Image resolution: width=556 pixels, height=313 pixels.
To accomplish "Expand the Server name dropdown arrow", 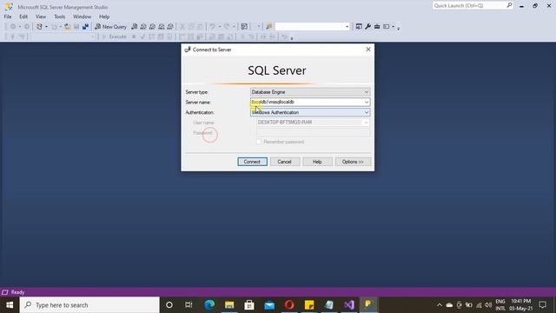I will 367,103.
